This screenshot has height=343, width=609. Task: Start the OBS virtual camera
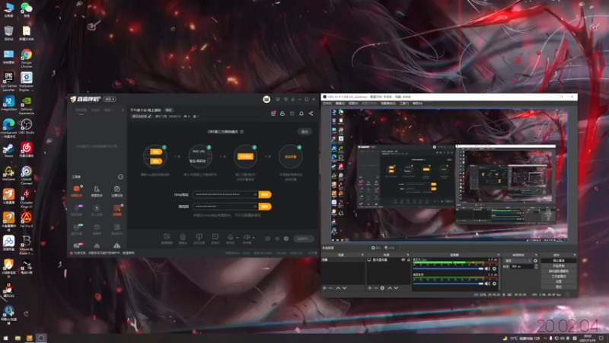click(x=558, y=271)
